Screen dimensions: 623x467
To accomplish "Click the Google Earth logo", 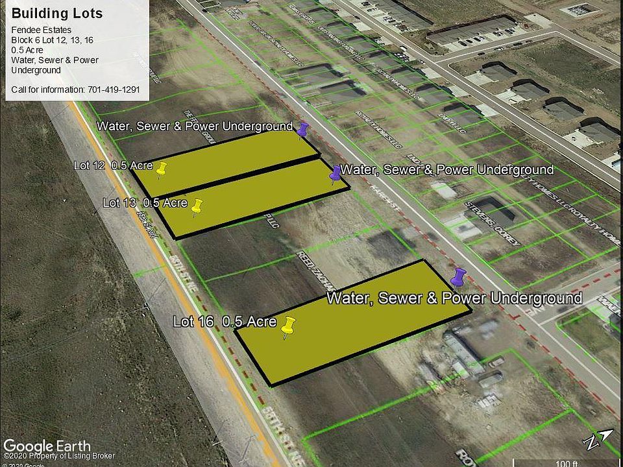I will [47, 446].
